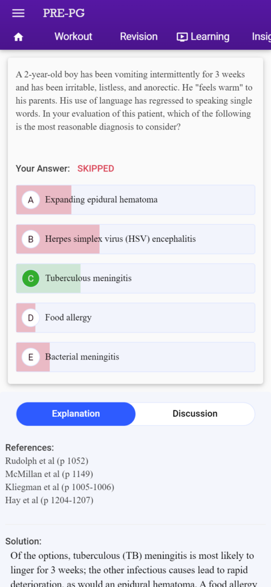Tap the Learning video icon

[x=182, y=37]
